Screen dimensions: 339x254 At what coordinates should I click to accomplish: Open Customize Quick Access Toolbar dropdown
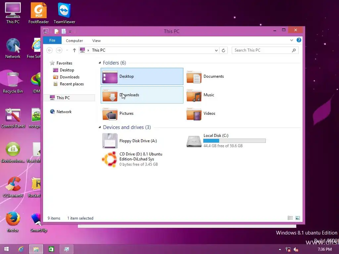pos(70,32)
